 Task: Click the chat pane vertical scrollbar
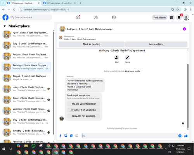point(188,96)
